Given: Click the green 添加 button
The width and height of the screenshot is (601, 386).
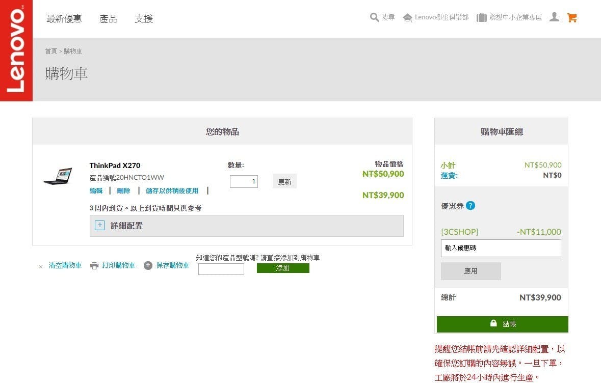Looking at the screenshot, I should click(283, 268).
